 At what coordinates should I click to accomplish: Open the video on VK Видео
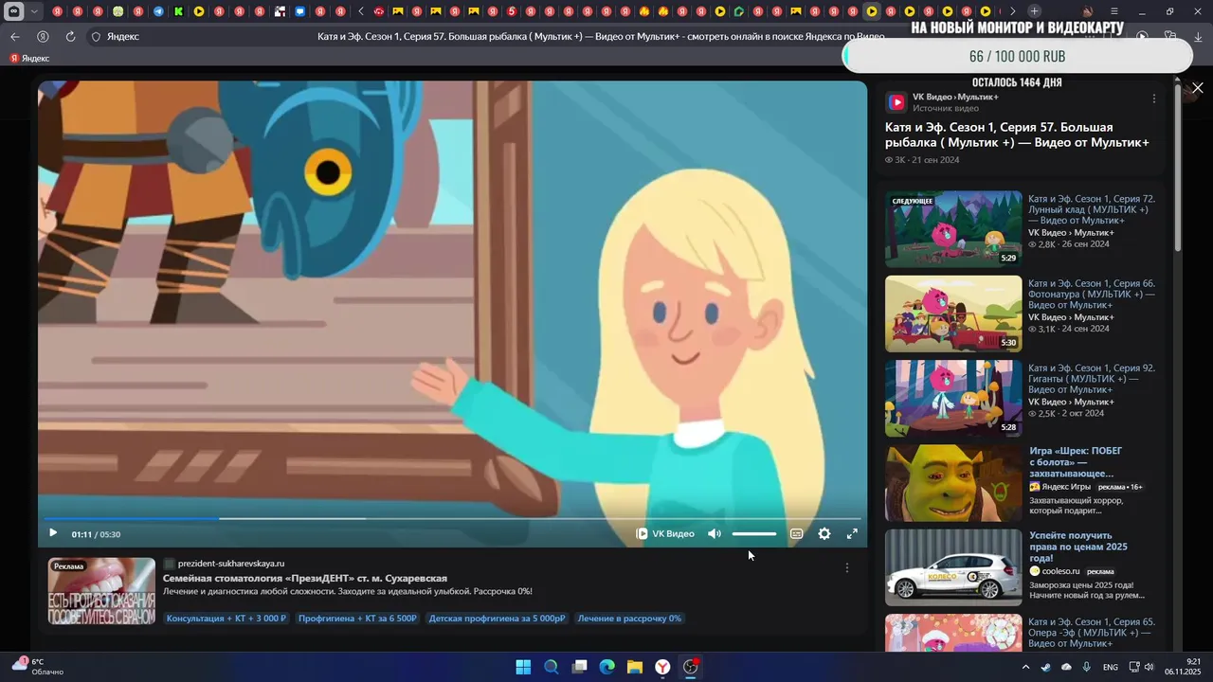(665, 533)
